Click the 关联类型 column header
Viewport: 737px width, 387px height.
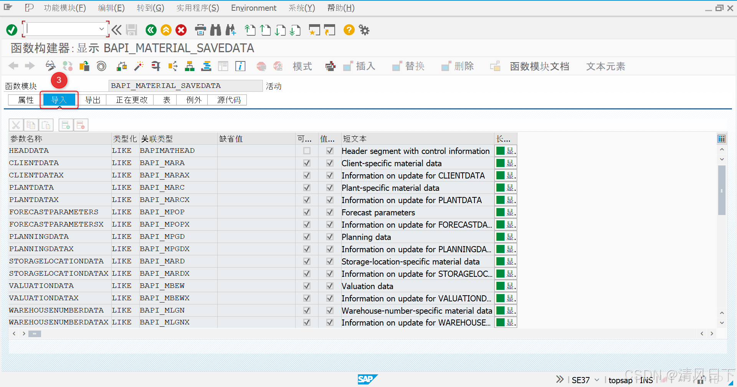pyautogui.click(x=178, y=139)
